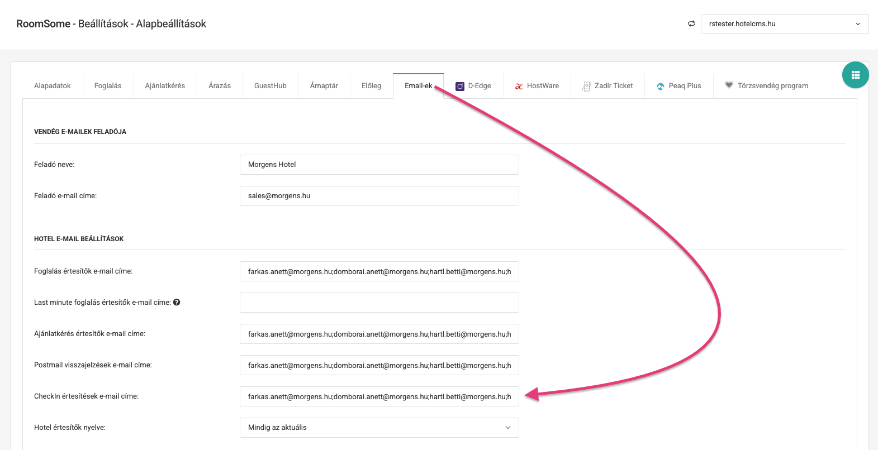Viewport: 878px width, 450px height.
Task: Click the help icon beside Last minute label
Action: 177,302
